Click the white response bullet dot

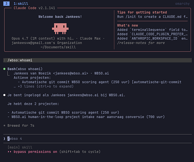(x=4, y=95)
